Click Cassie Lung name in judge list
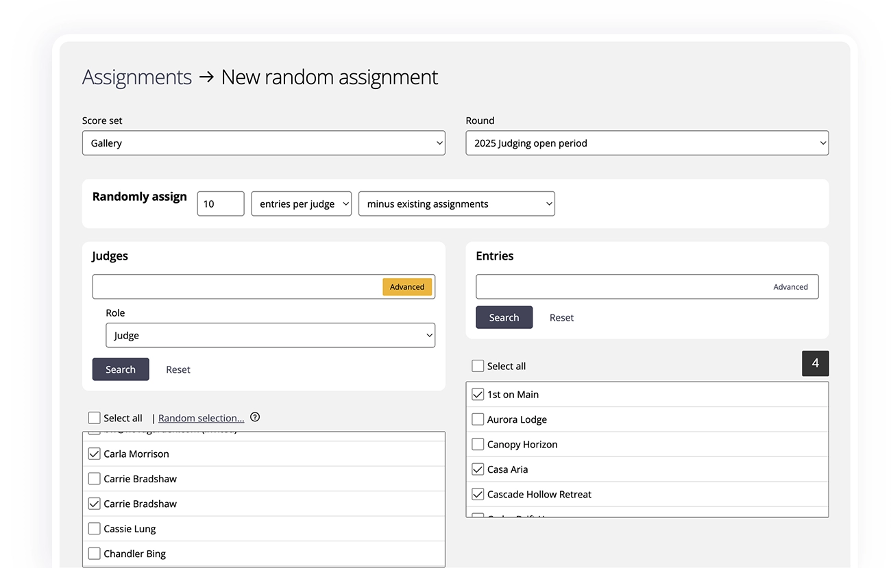The image size is (891, 568). coord(130,528)
